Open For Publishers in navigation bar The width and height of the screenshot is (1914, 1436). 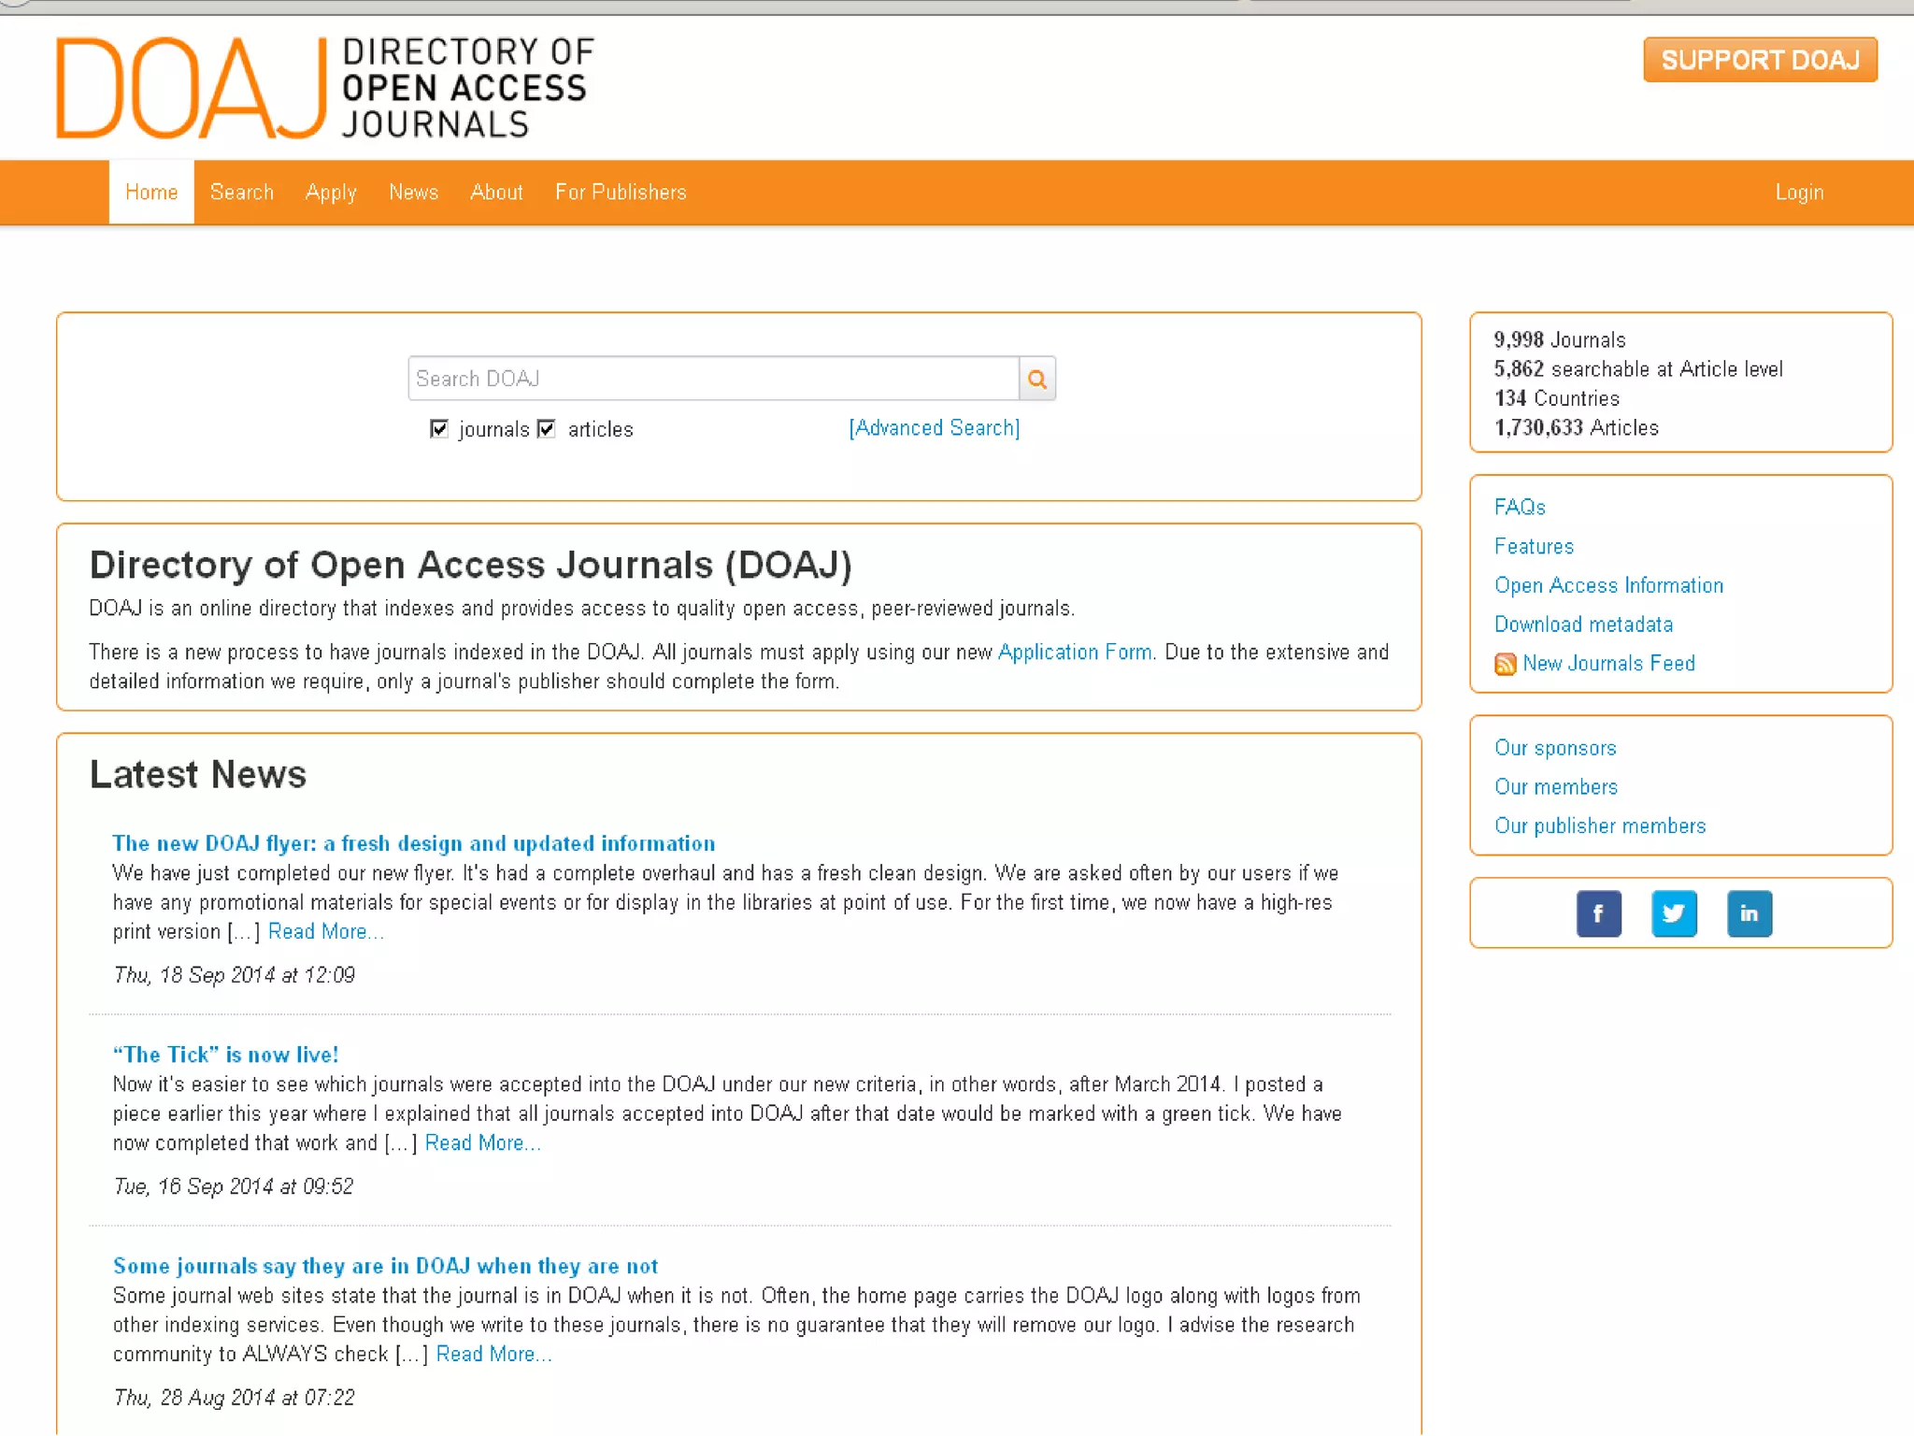tap(621, 193)
